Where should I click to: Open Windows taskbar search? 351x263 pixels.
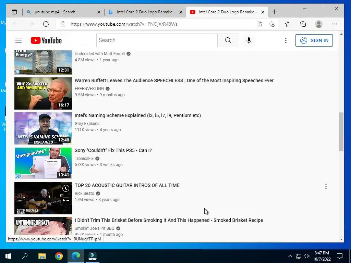coord(25,256)
